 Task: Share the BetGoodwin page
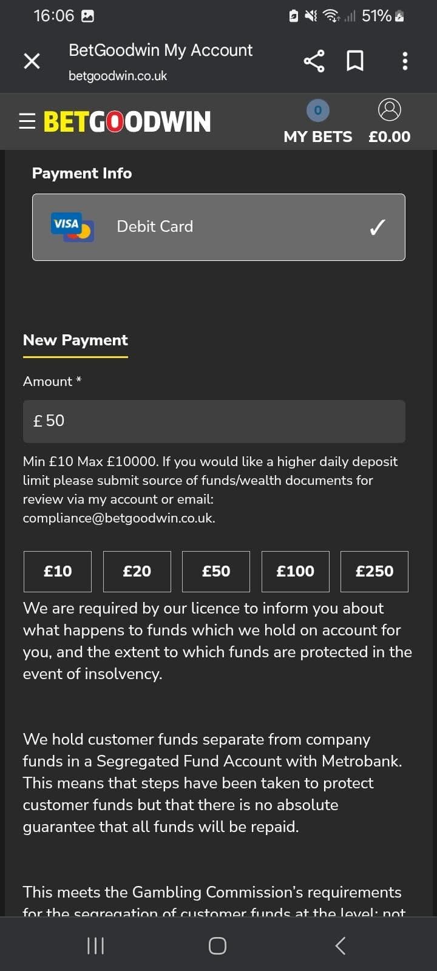(314, 61)
